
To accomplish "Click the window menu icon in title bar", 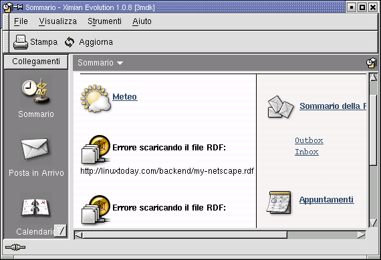I will point(7,7).
